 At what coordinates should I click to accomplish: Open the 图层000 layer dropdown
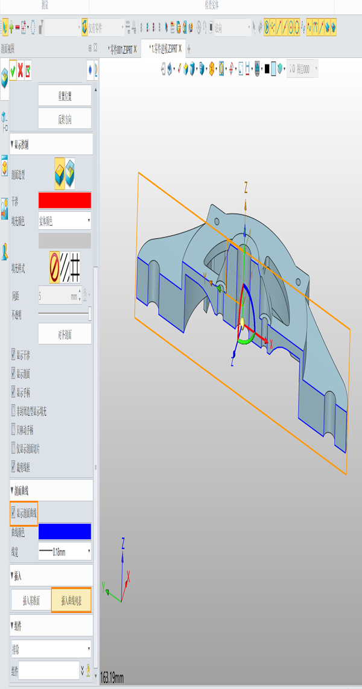click(302, 69)
